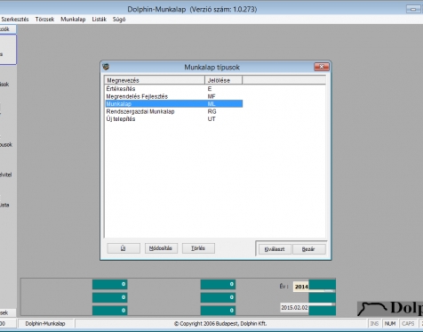This screenshot has height=332, width=423.
Task: Select the Rendszergazdai Munkalap row
Action: point(174,111)
